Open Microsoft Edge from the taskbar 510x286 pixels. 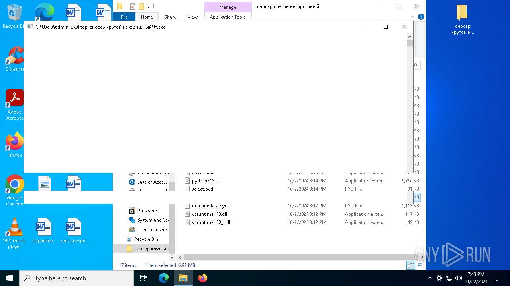point(164,278)
